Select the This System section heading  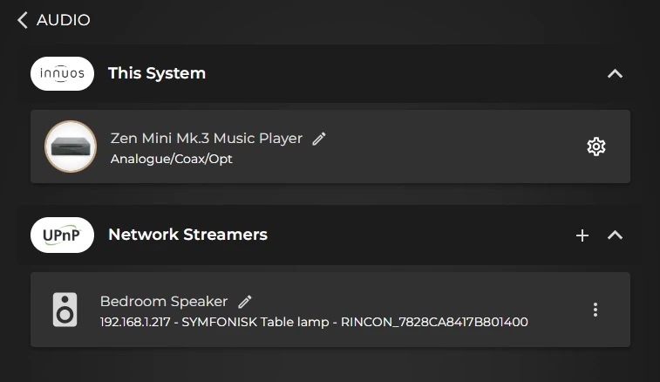157,73
